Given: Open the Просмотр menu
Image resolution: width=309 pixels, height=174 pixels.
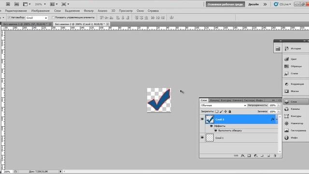Looking at the screenshot, I should click(126, 11).
